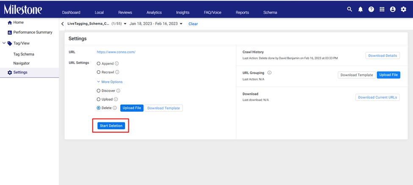Open the FAQ/Voice menu

pyautogui.click(x=213, y=12)
